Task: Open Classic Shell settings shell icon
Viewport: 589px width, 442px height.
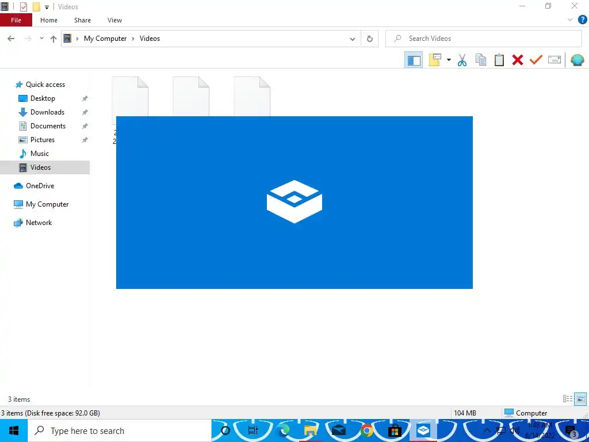Action: pyautogui.click(x=577, y=60)
